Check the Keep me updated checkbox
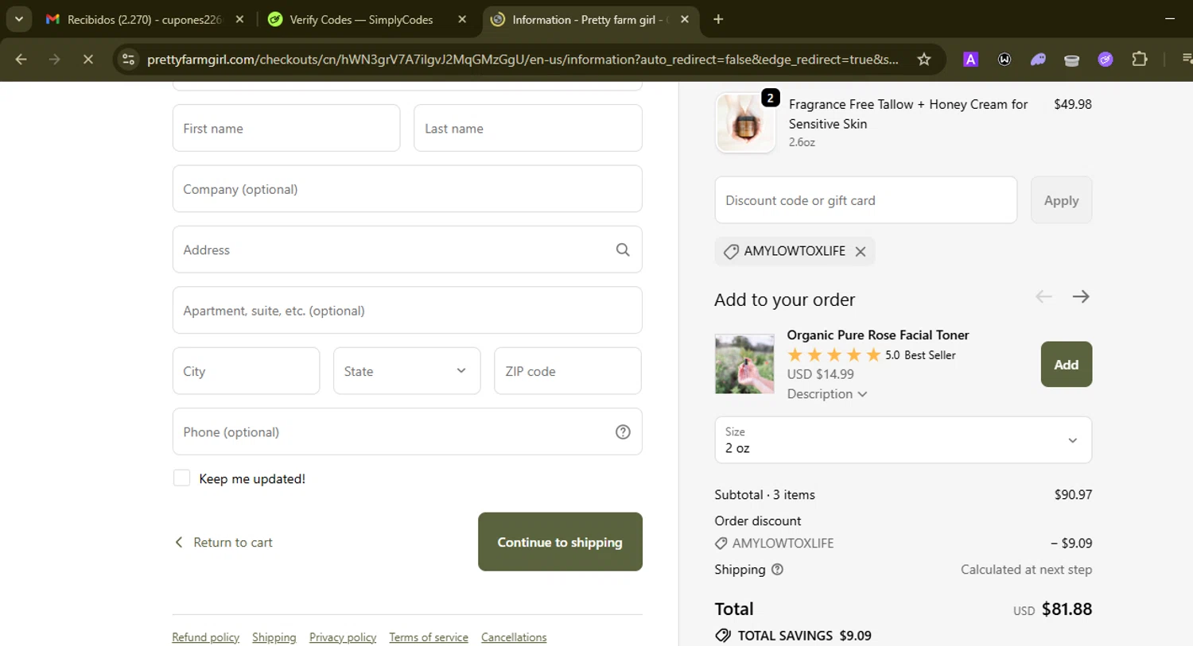The height and width of the screenshot is (646, 1193). point(181,478)
